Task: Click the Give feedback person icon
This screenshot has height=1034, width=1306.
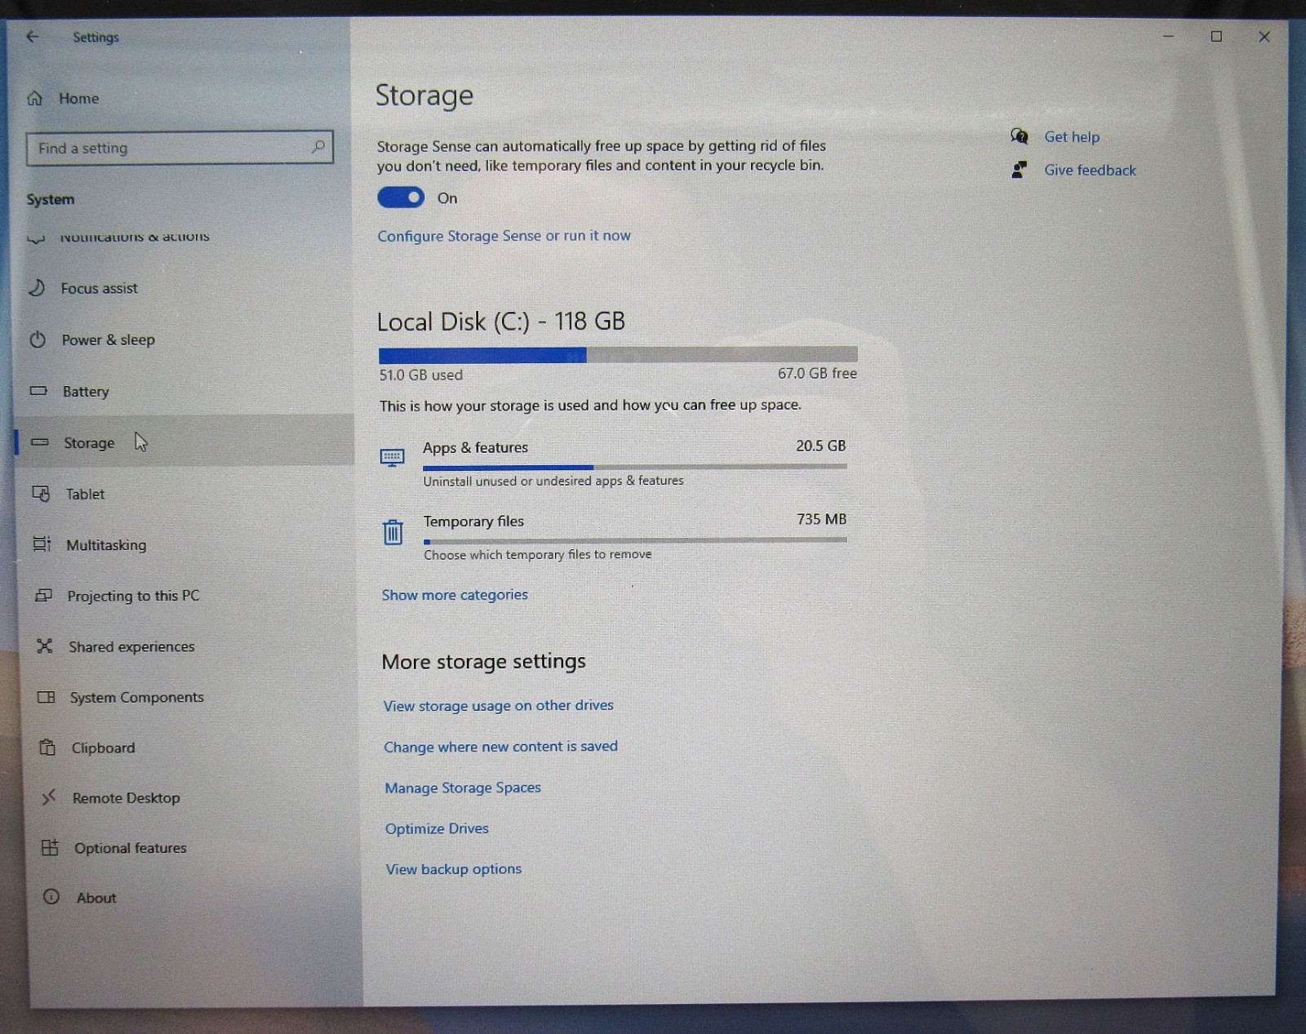Action: [1019, 170]
